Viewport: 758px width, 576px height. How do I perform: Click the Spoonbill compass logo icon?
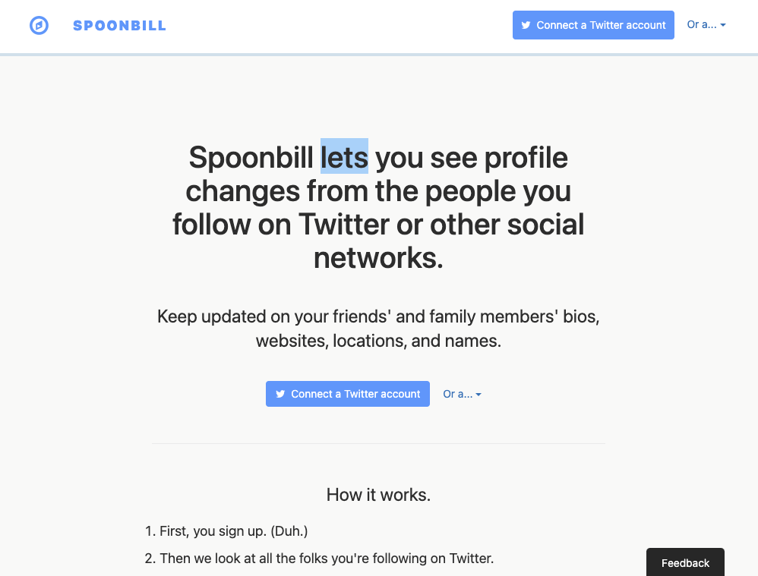point(39,26)
